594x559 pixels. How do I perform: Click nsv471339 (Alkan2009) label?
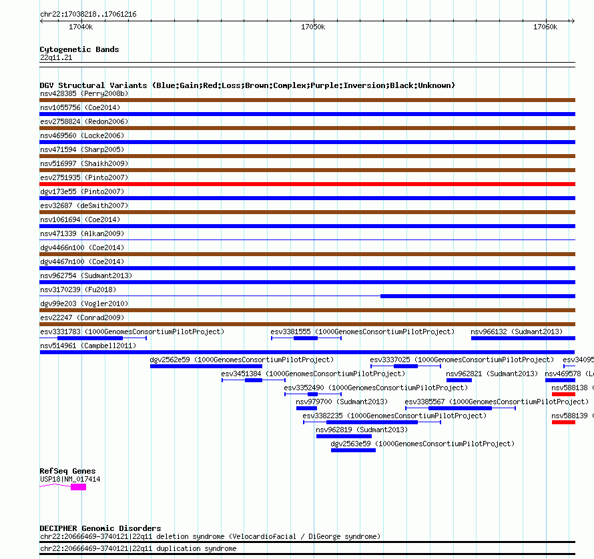click(82, 233)
